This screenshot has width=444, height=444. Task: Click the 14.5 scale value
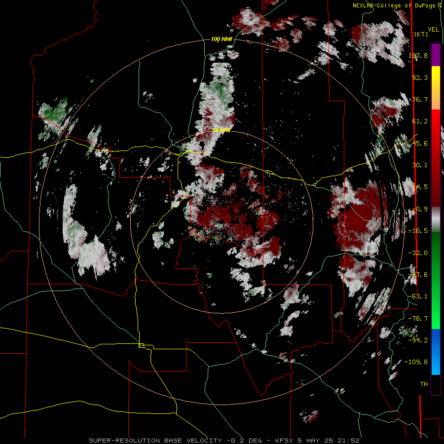coord(420,187)
